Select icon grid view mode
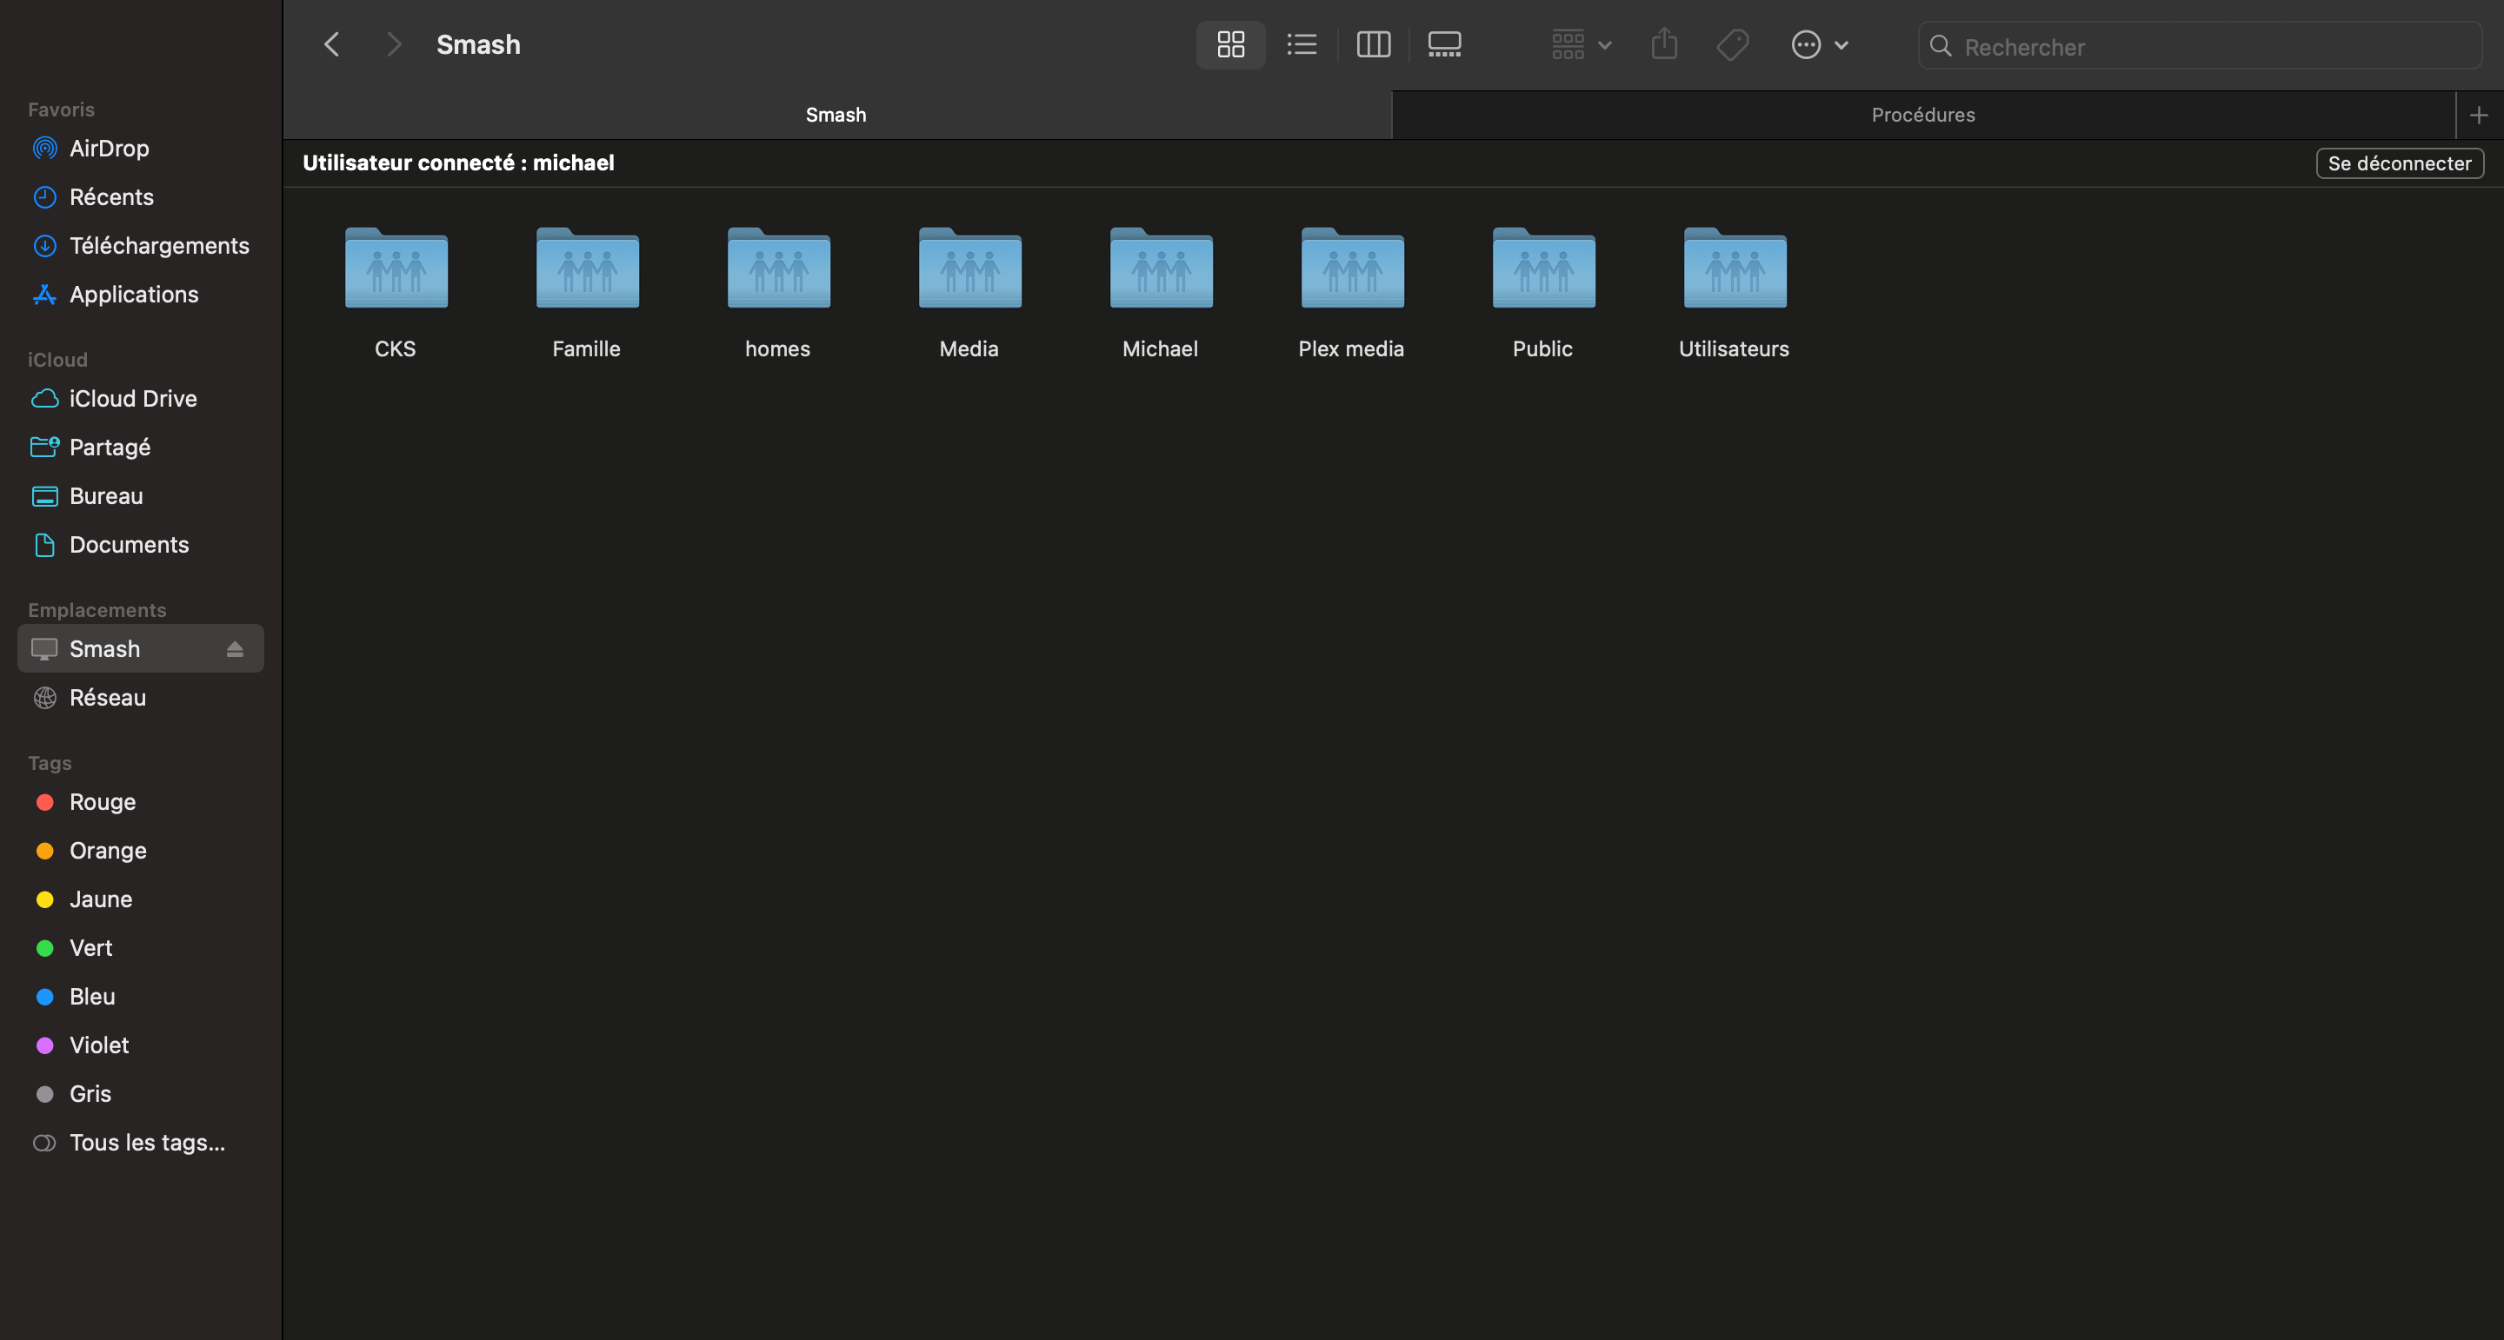The width and height of the screenshot is (2504, 1340). click(1229, 44)
